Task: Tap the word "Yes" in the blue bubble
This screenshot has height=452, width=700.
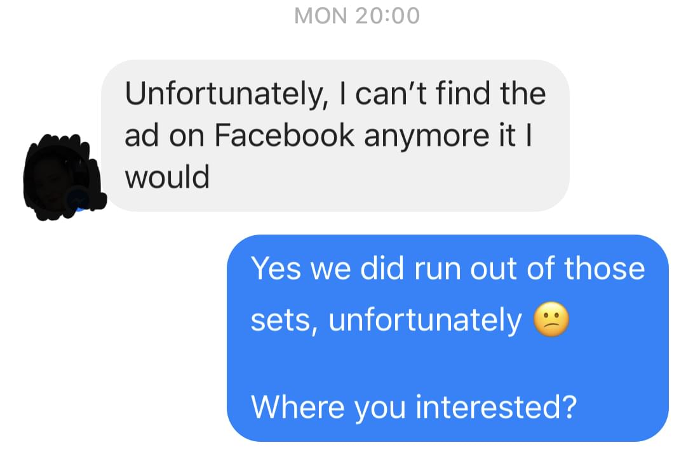Action: (276, 268)
